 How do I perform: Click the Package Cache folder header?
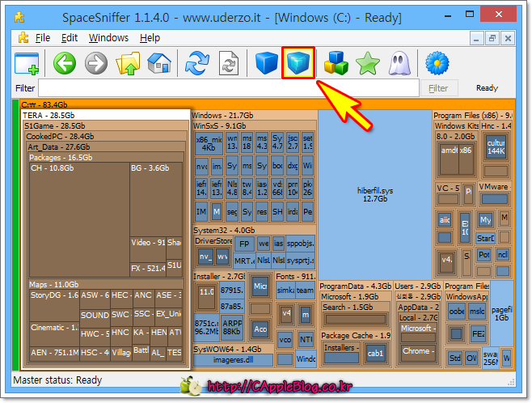click(x=356, y=336)
